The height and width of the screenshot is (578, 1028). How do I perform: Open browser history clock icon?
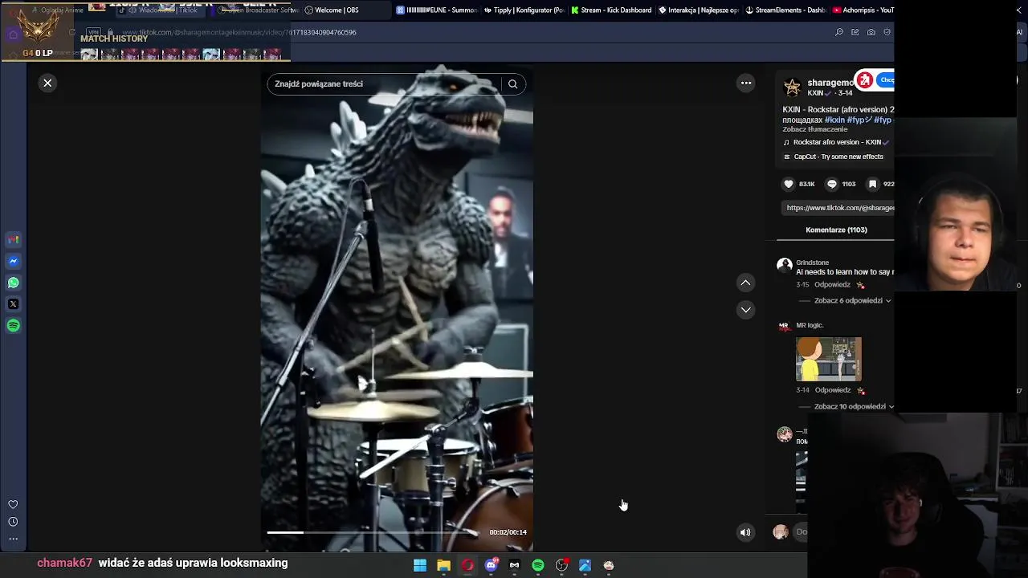[x=13, y=522]
